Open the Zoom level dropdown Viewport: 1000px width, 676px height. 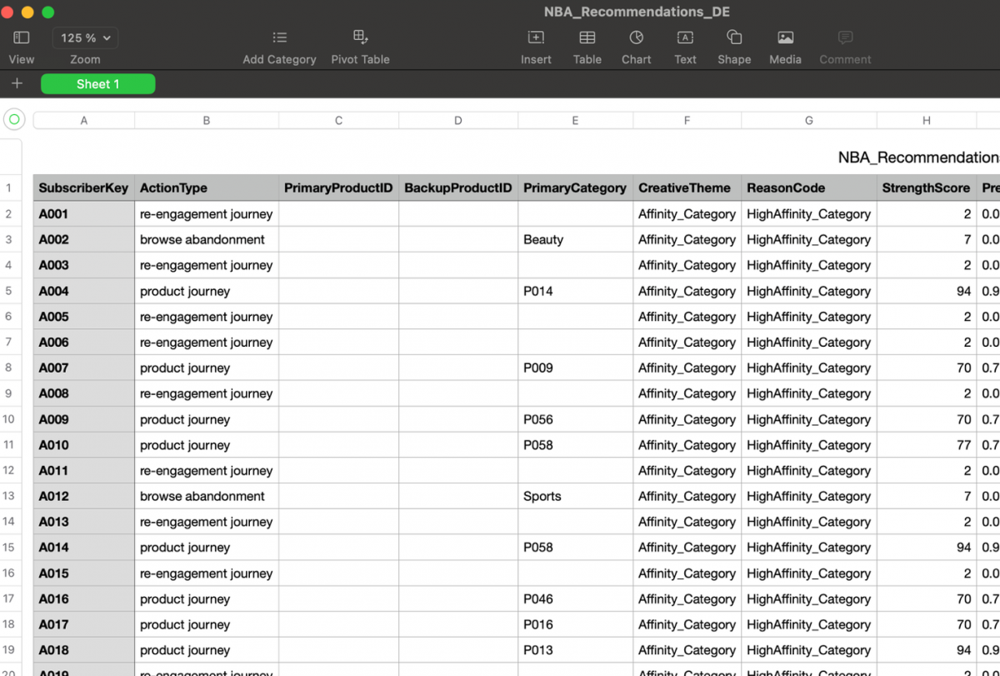(x=84, y=38)
